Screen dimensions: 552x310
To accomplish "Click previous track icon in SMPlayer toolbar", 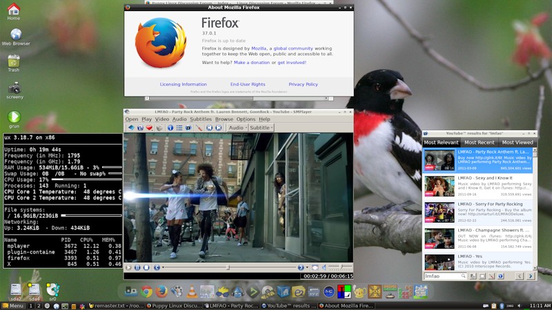I will pyautogui.click(x=210, y=128).
